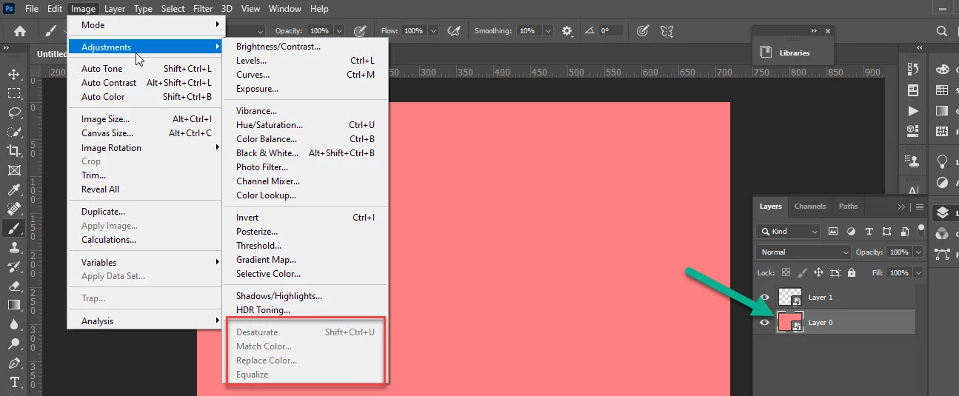Toggle filter for type layers

pos(869,232)
